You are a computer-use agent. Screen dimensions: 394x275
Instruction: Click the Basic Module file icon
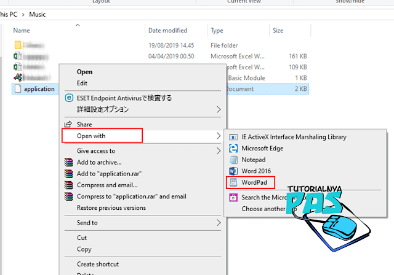click(18, 77)
